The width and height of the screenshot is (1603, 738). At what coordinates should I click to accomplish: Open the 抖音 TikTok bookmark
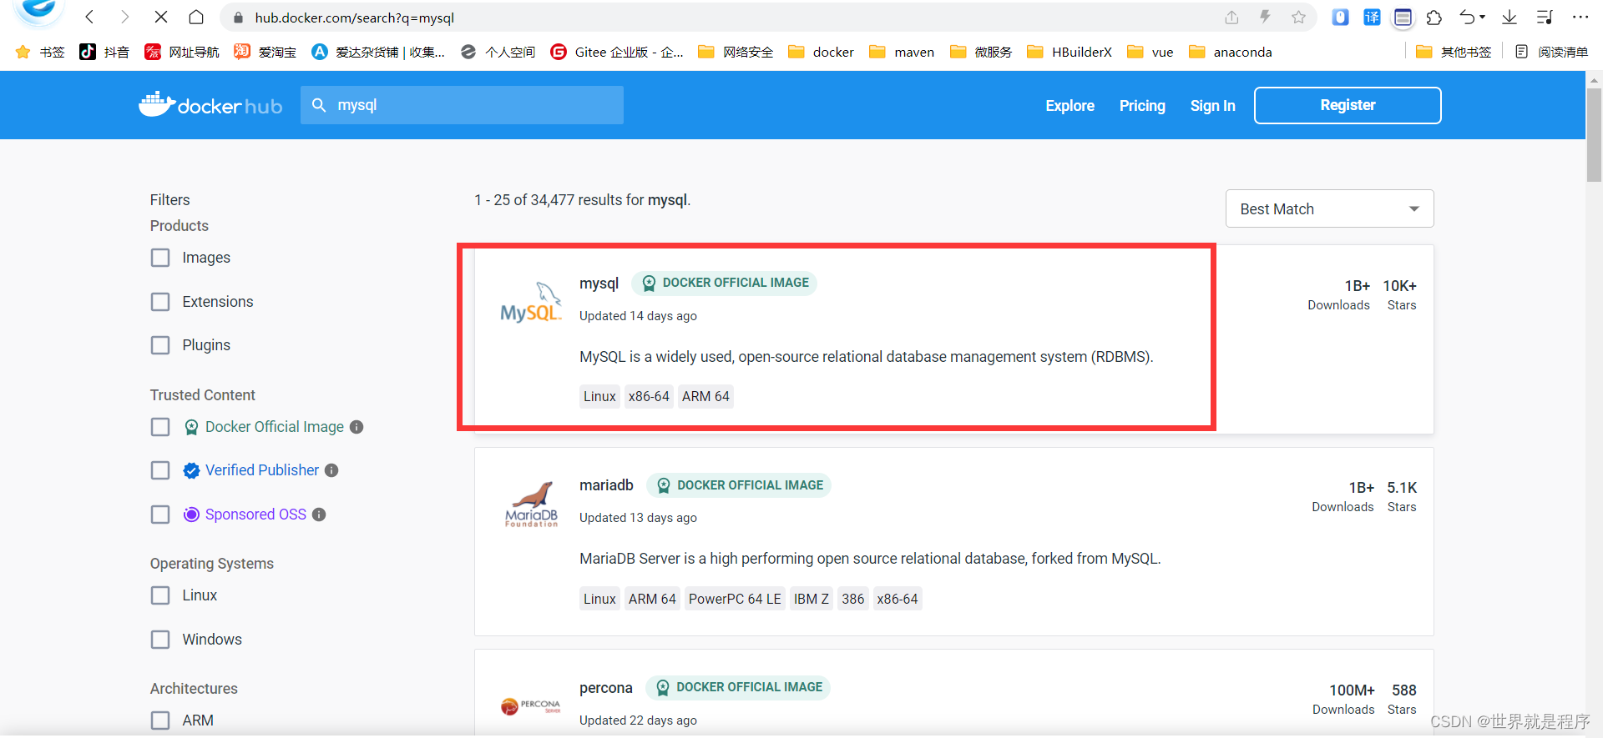coord(104,52)
